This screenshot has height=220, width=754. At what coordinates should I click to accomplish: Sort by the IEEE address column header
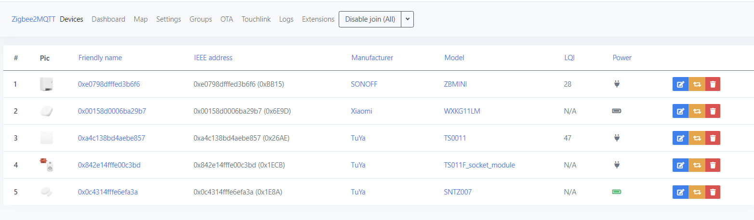click(213, 58)
